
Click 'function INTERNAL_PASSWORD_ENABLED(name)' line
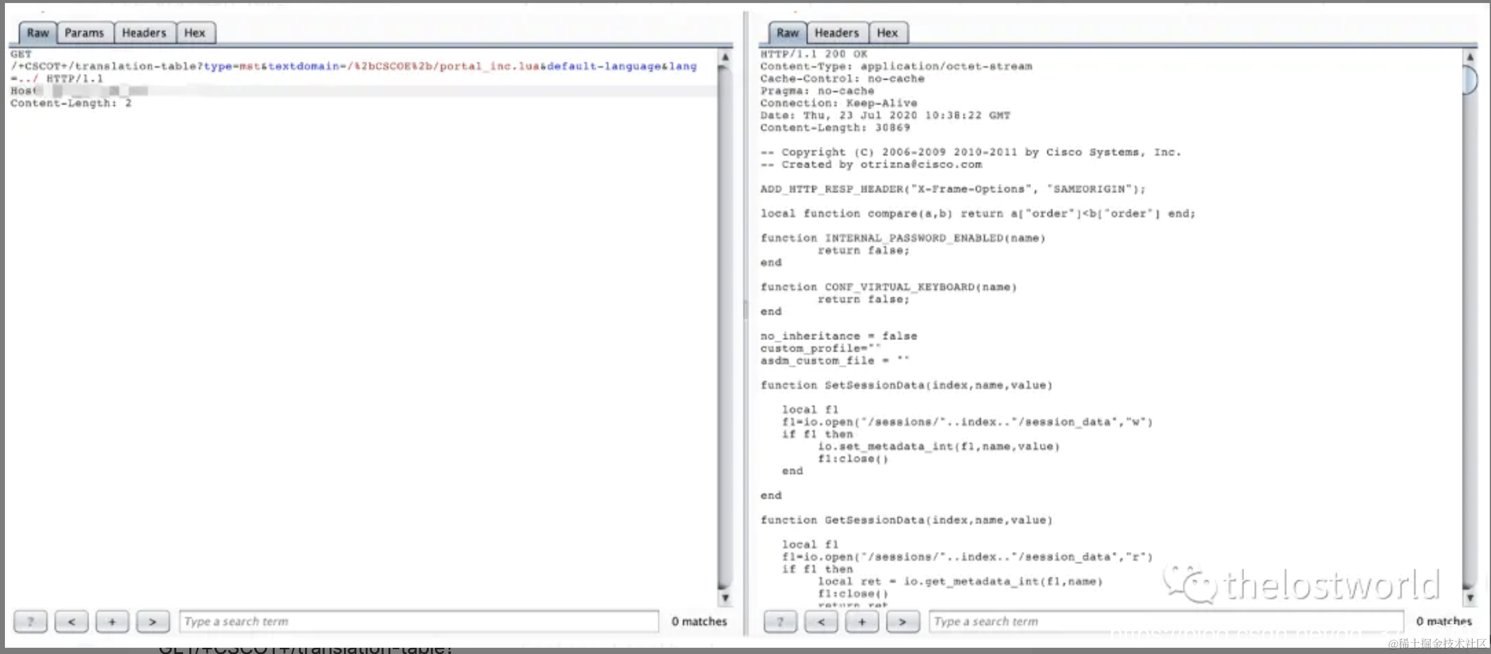click(x=903, y=238)
